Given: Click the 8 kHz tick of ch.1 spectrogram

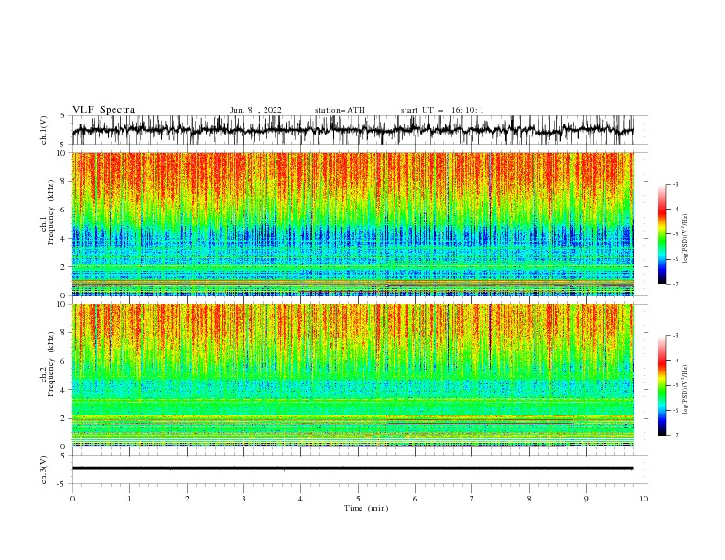Looking at the screenshot, I should coord(63,181).
